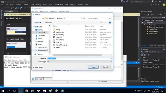The image size is (166, 93).
Task: Select the useless C++ source file
Action: tap(58, 48)
